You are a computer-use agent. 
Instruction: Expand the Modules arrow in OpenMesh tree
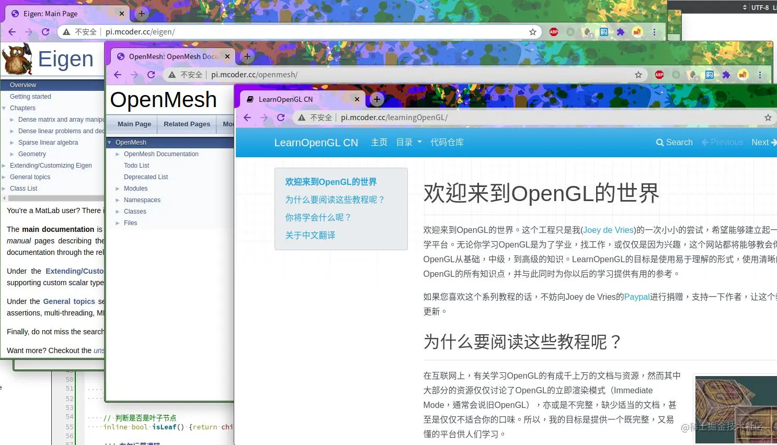(118, 189)
